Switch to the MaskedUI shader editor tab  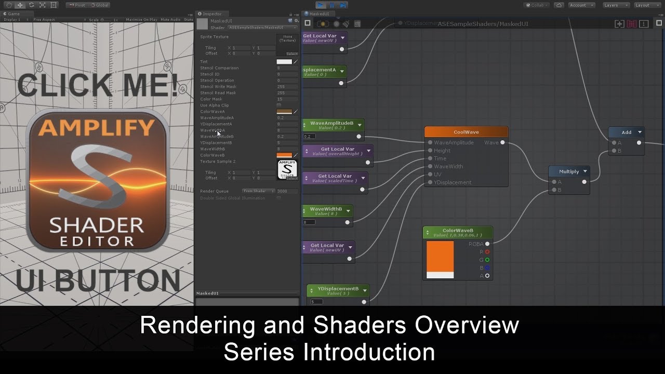click(x=318, y=14)
